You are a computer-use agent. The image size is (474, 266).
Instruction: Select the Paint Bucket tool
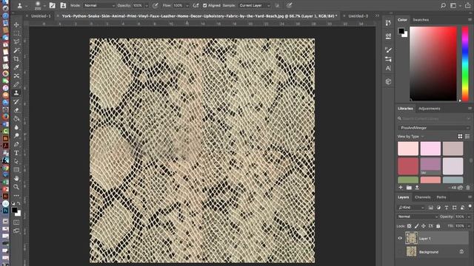point(16,118)
